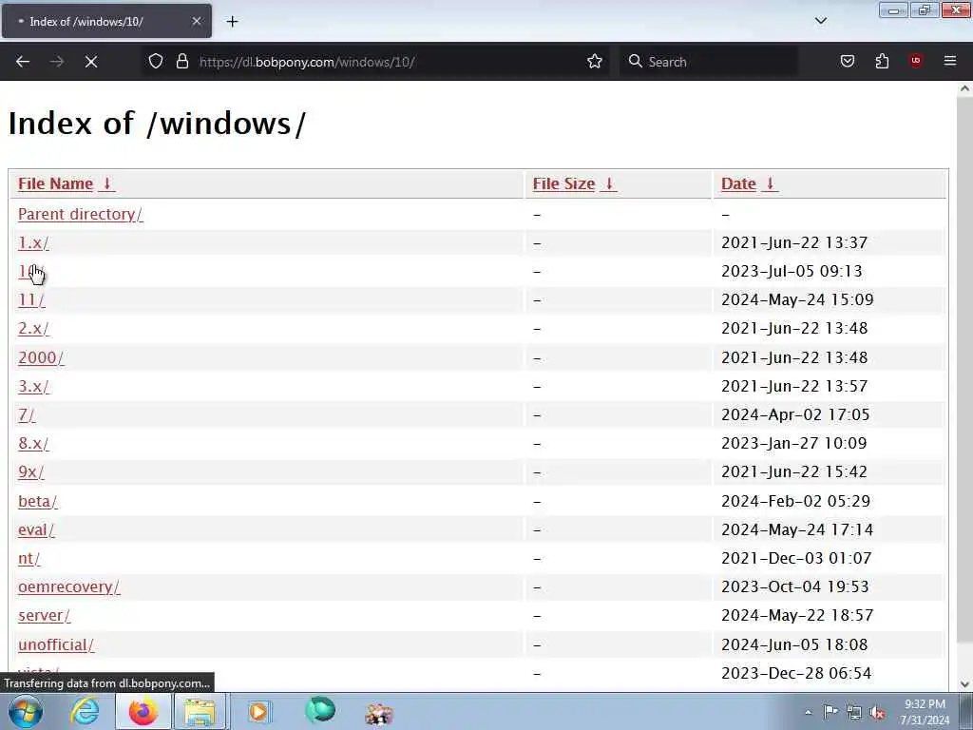Open the nt/ folder

[x=29, y=558]
